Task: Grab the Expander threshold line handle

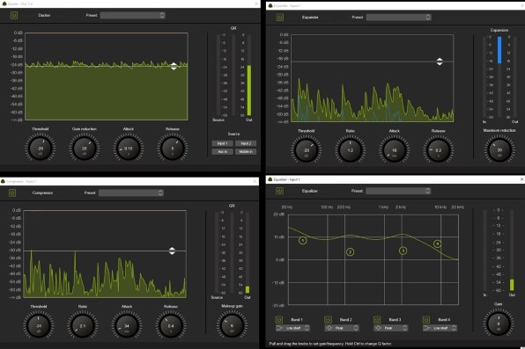Action: (440, 62)
